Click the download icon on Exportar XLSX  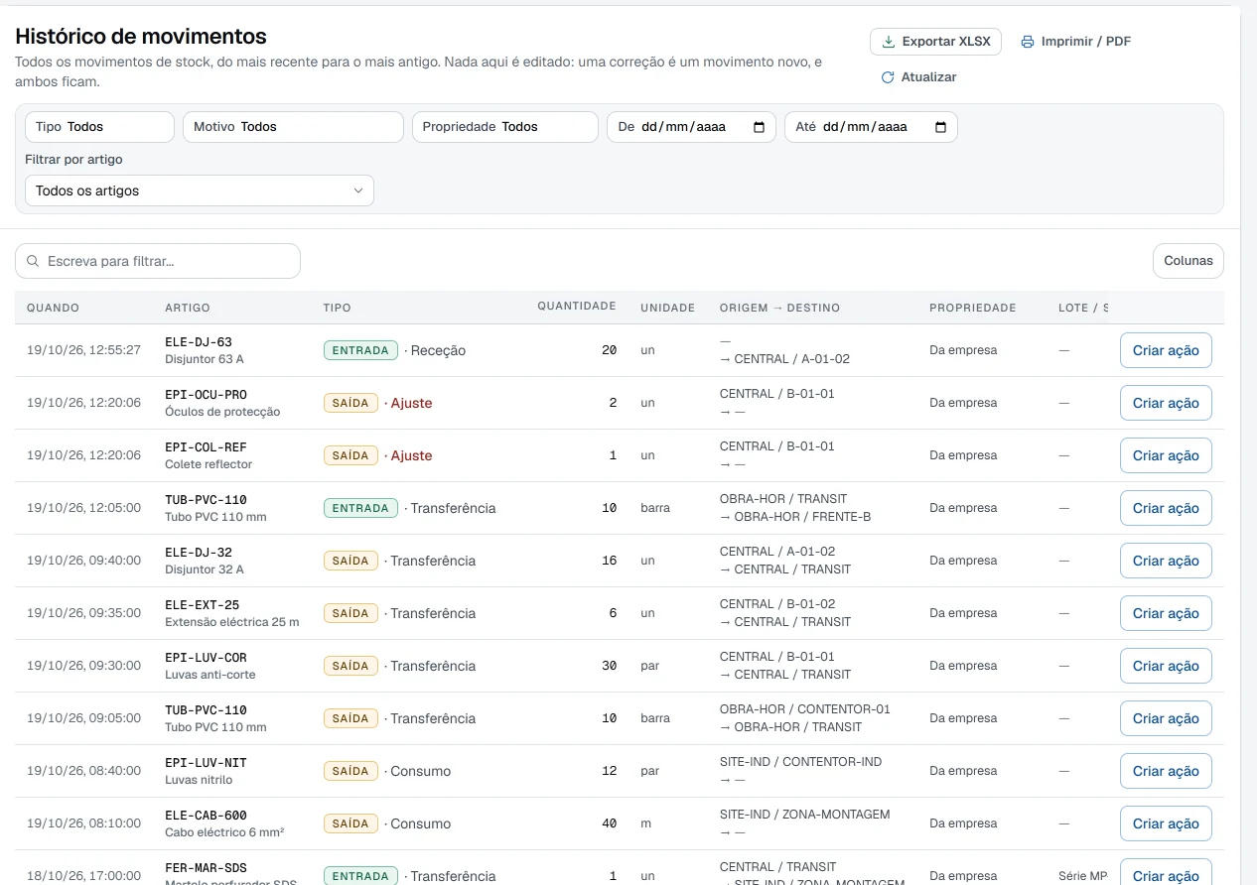[888, 42]
